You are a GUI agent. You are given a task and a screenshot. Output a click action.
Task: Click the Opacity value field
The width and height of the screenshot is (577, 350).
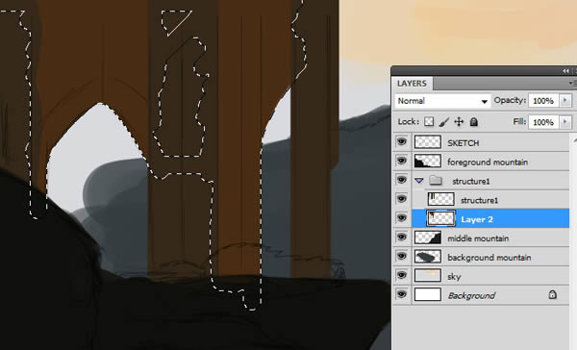(x=544, y=100)
